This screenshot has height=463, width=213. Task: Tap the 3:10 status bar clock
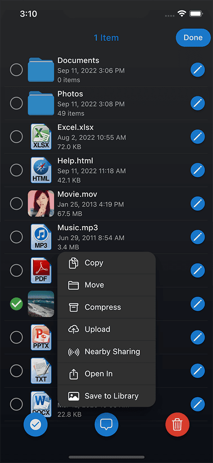tap(28, 14)
